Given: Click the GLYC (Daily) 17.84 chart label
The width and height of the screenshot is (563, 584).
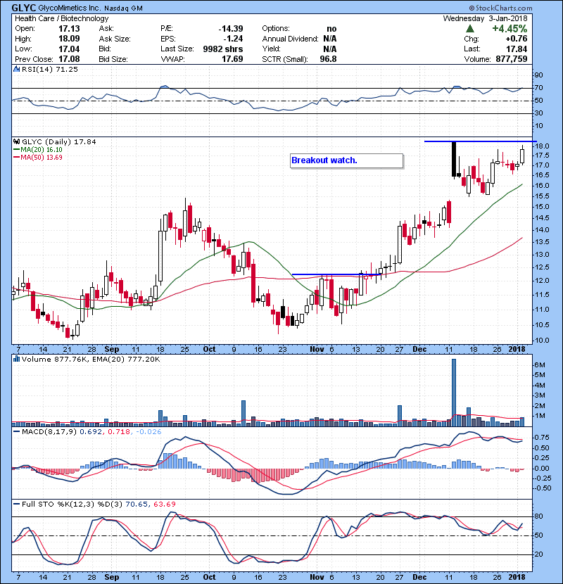Looking at the screenshot, I should 59,142.
